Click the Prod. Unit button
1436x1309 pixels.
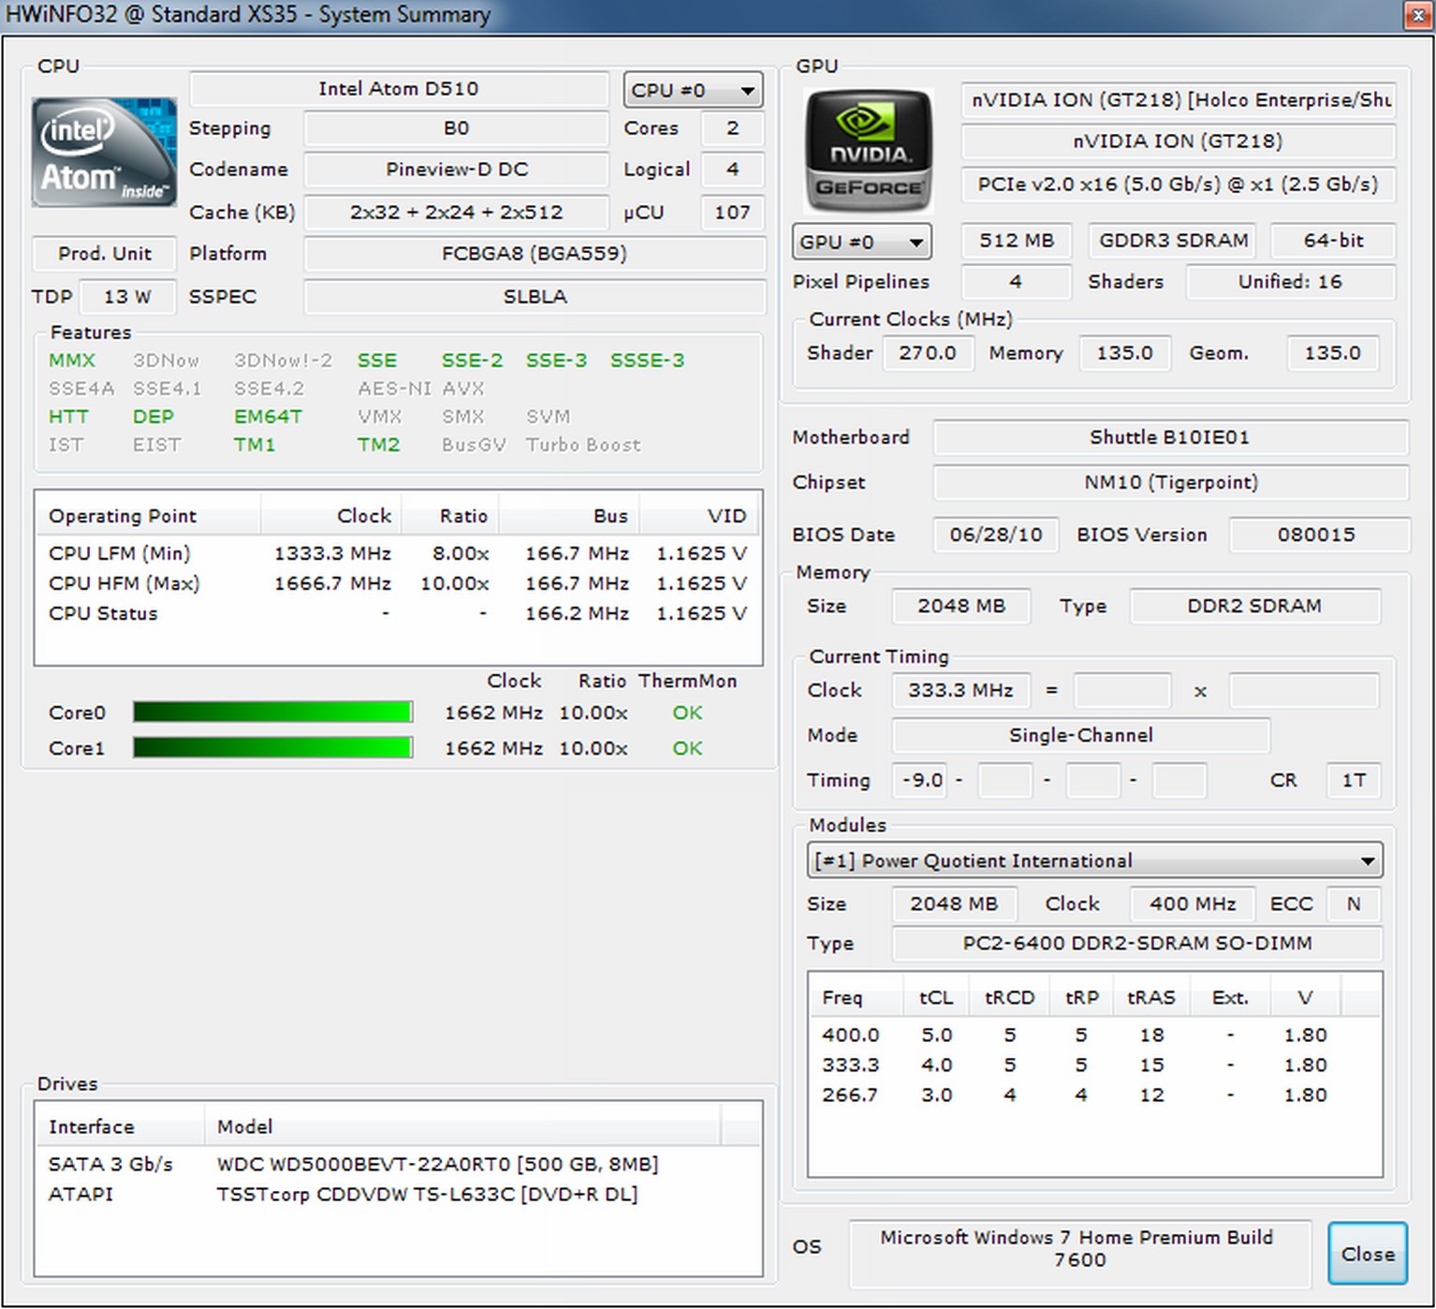104,254
